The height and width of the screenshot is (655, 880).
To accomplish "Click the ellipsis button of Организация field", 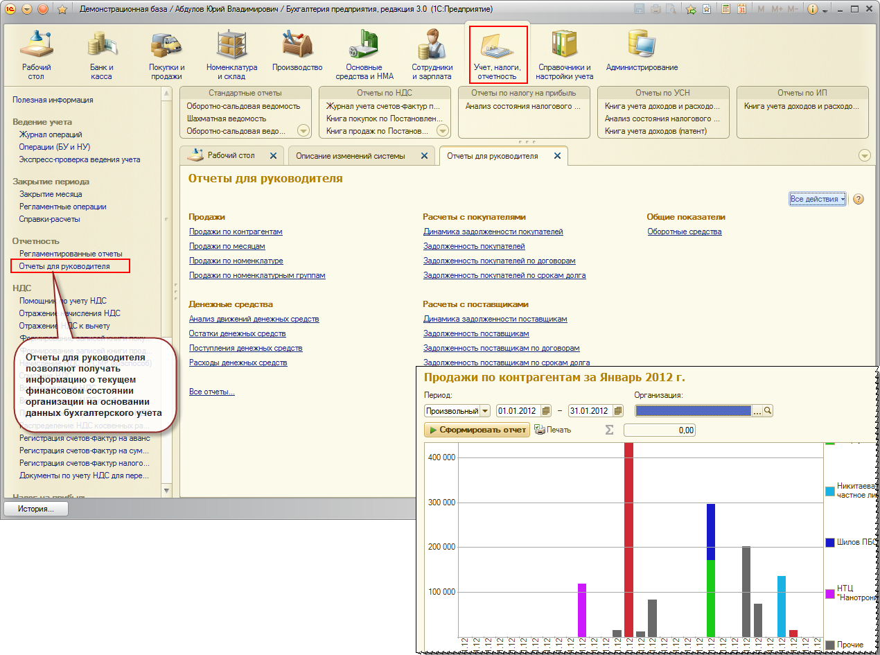I will click(x=757, y=410).
